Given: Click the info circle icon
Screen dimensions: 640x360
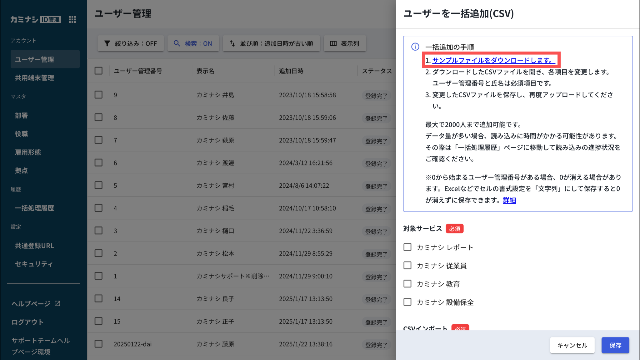Looking at the screenshot, I should click(415, 47).
